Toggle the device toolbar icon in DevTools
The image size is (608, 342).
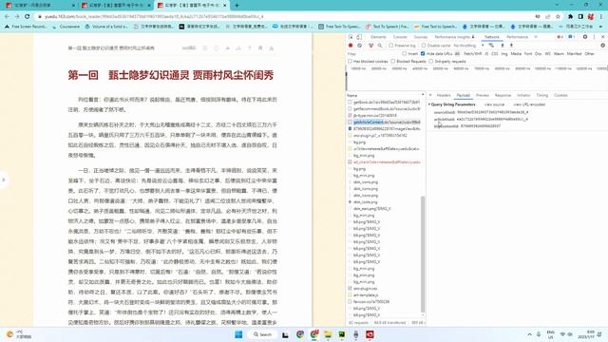point(359,37)
